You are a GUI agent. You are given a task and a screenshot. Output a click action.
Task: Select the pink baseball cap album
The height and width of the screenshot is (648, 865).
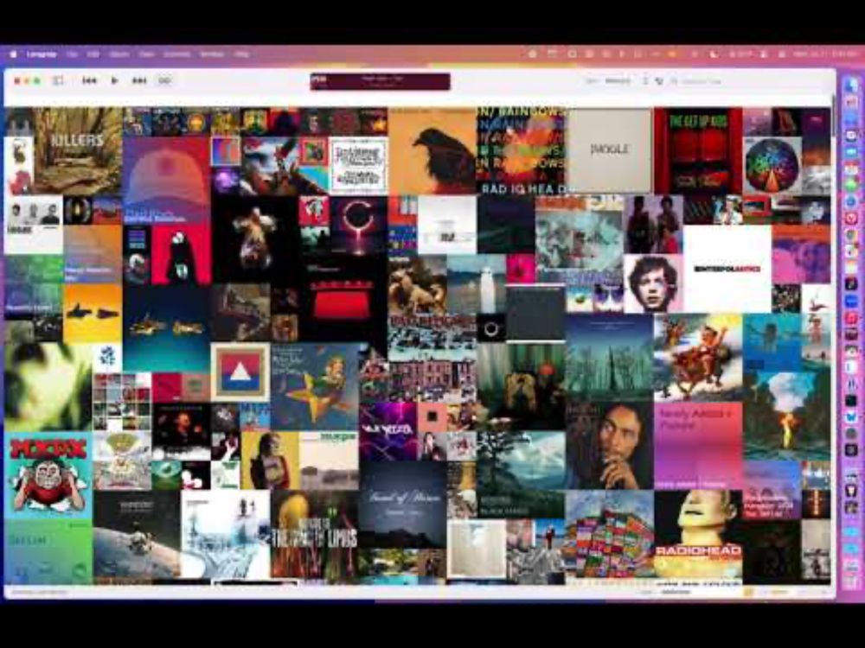[x=167, y=181]
